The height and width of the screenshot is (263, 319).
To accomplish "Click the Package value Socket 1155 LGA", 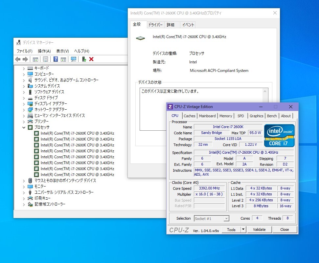I will coord(228,139).
